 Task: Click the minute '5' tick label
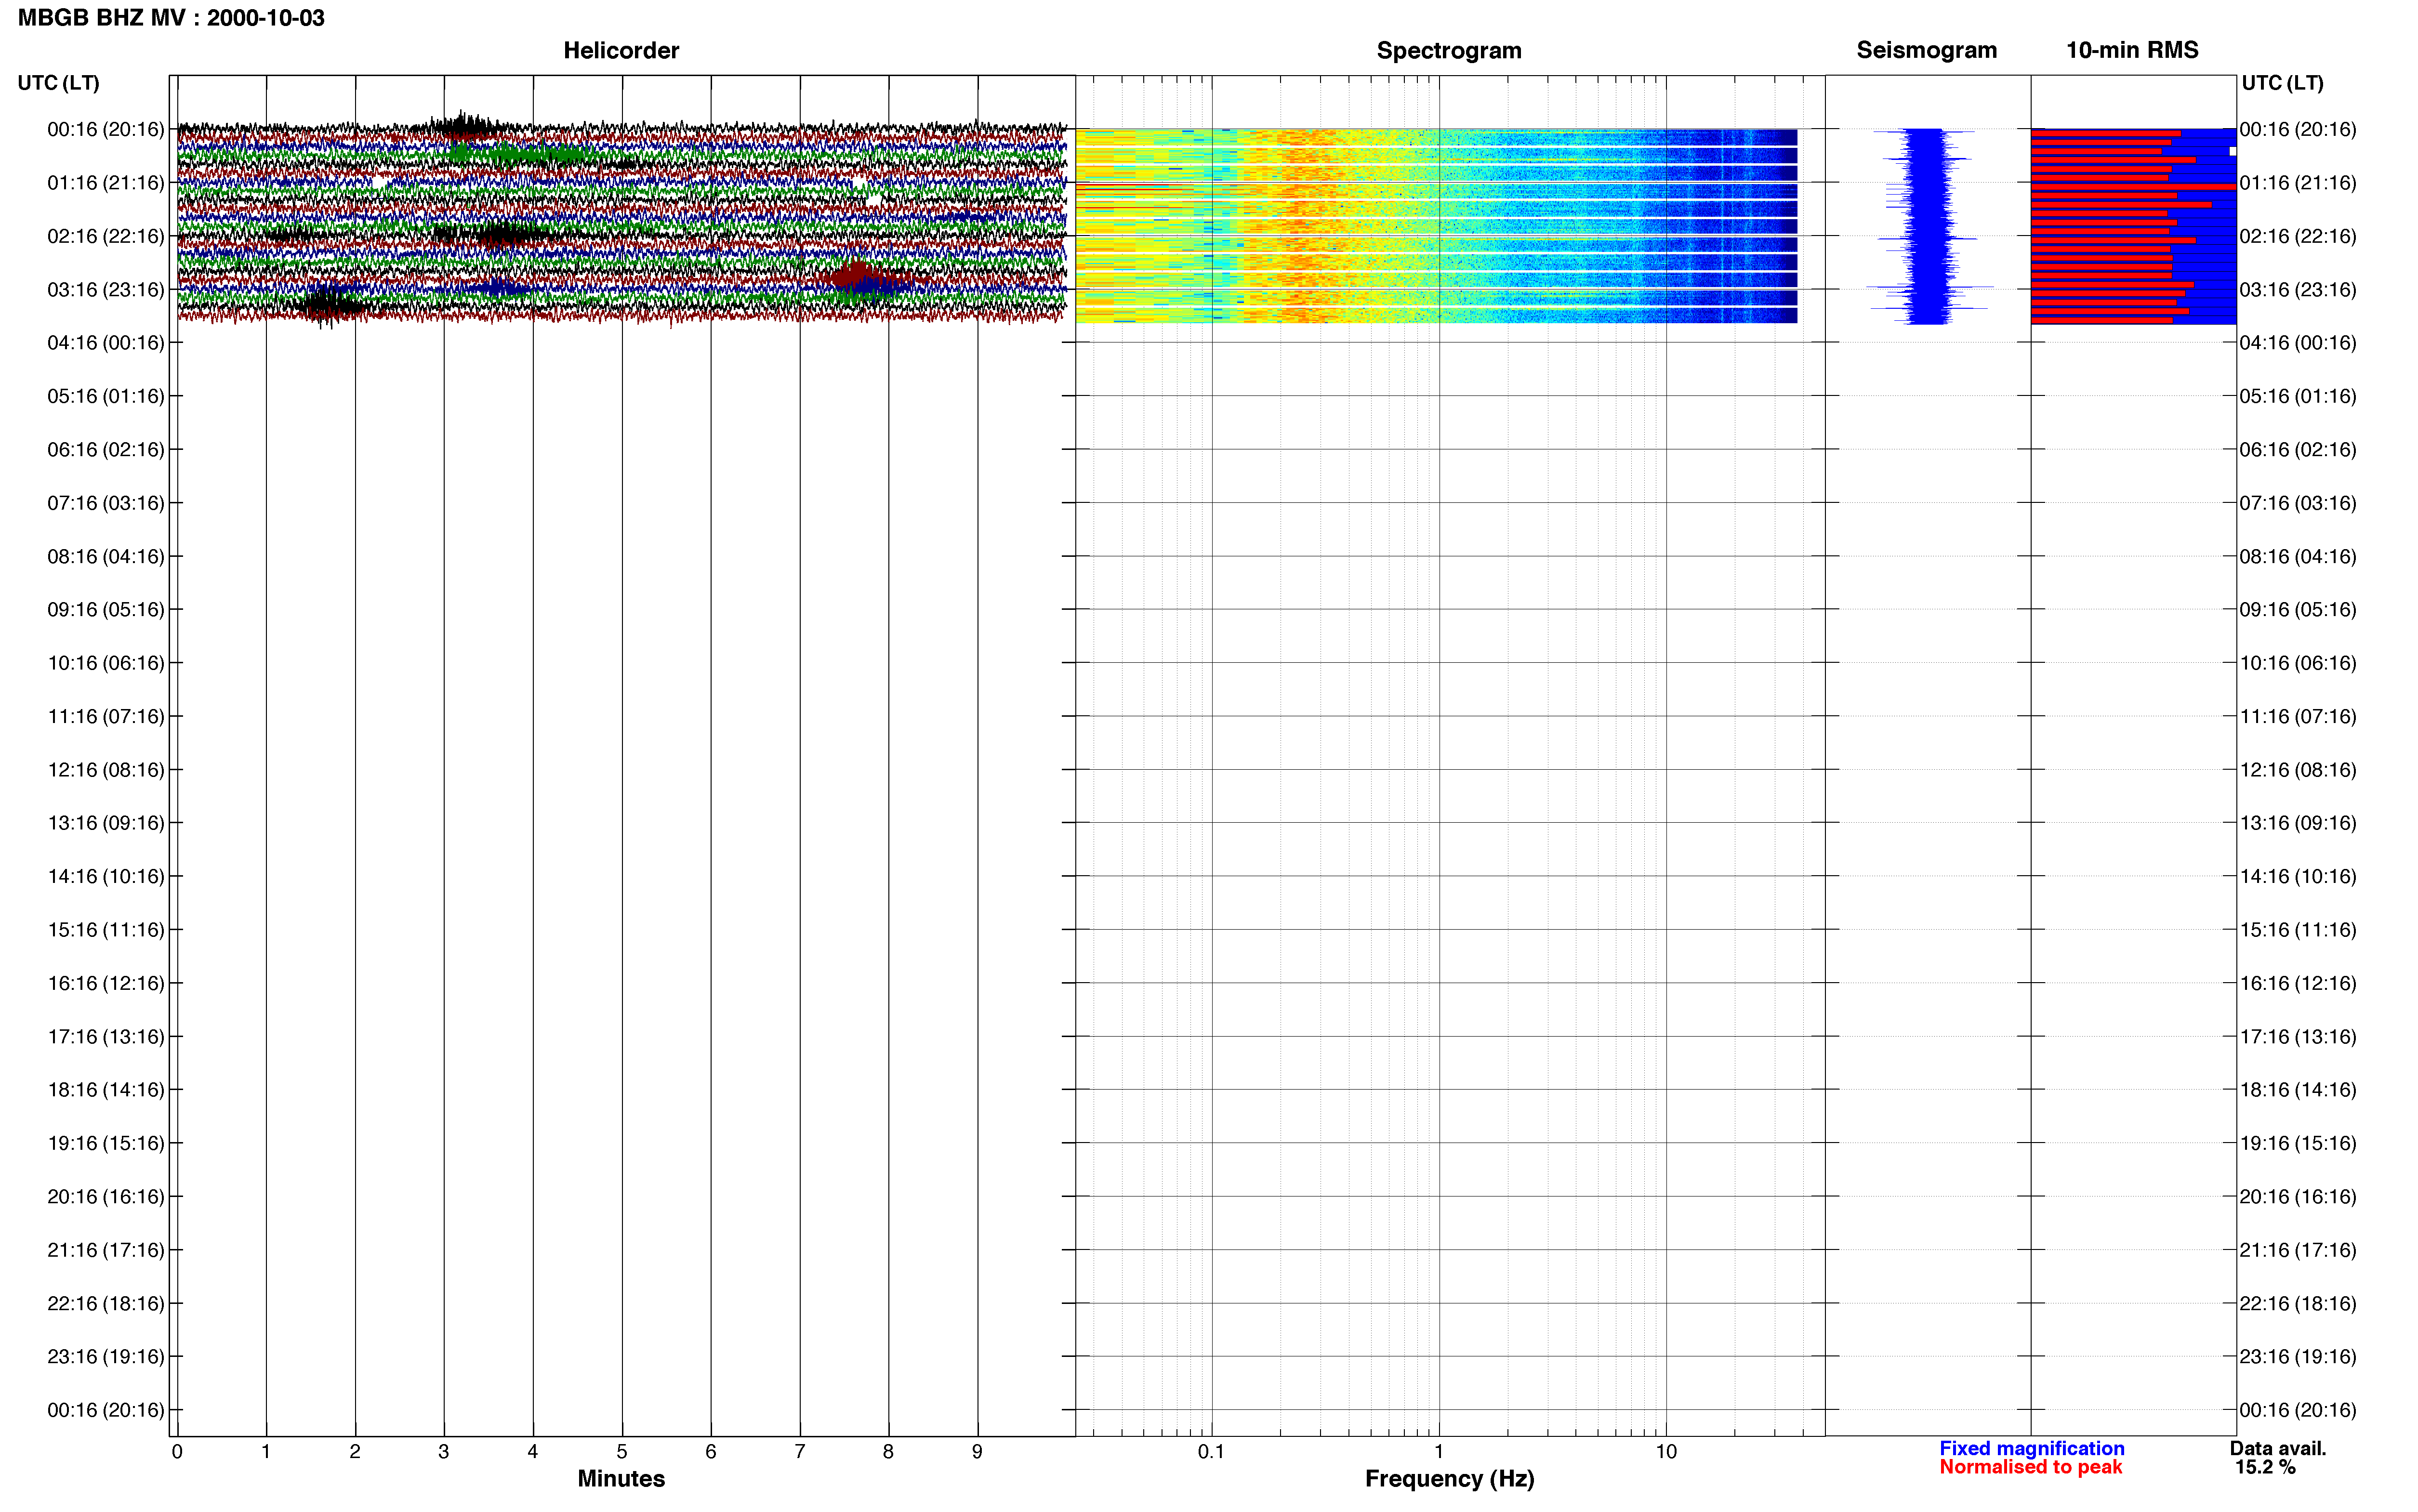621,1452
